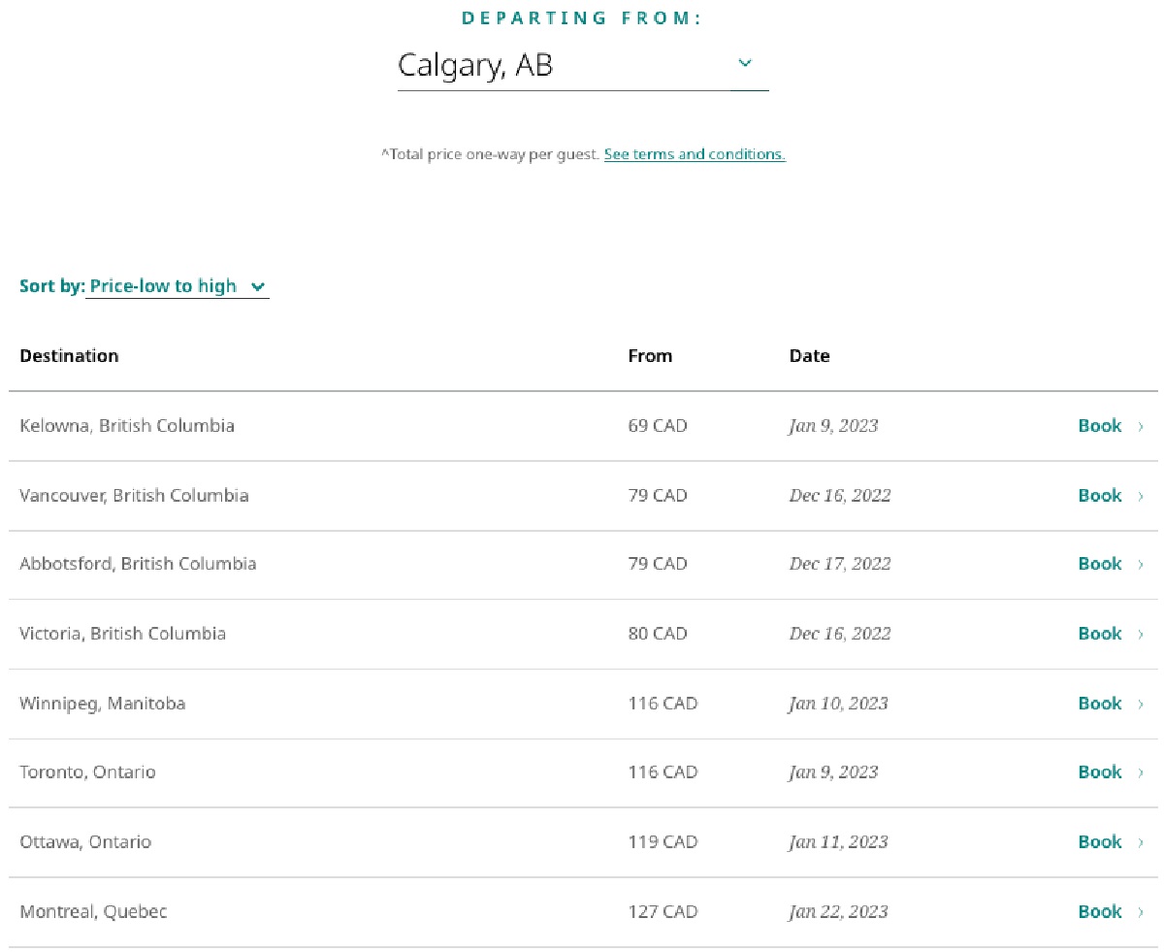Click the Date column header
This screenshot has width=1164, height=952.
click(810, 356)
